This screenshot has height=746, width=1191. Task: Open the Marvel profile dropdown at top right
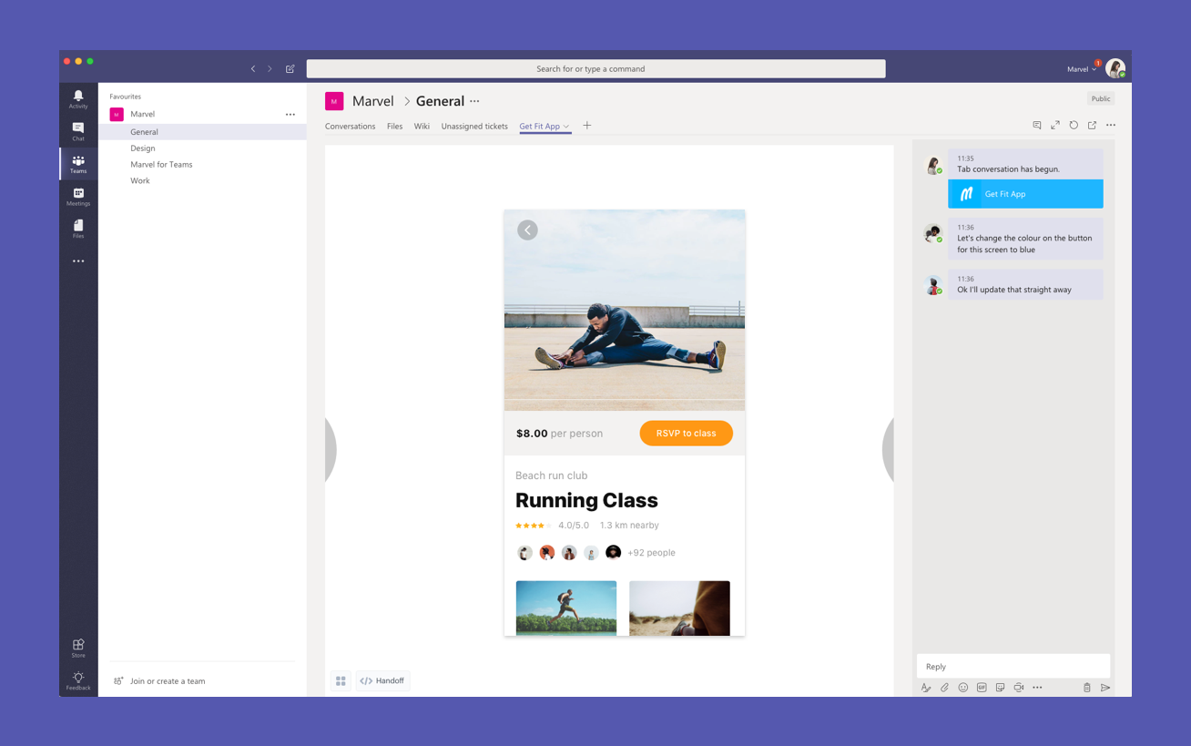point(1082,69)
